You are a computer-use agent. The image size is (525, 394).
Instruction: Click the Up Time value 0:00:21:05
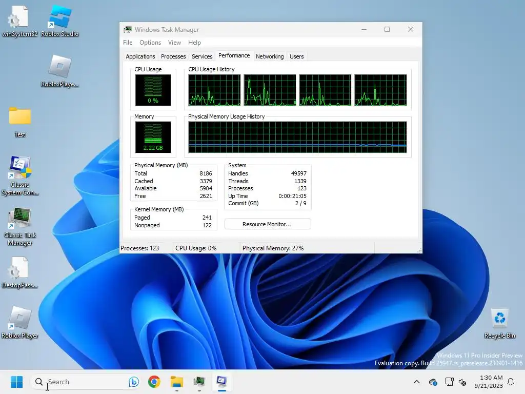click(292, 196)
